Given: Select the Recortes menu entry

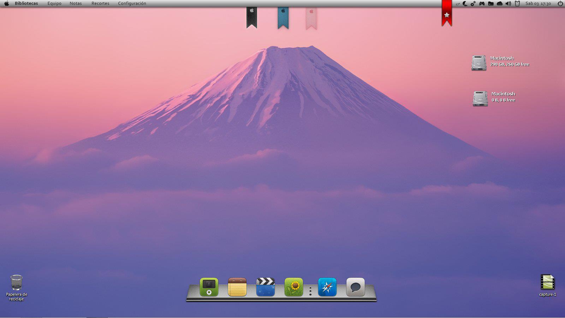Looking at the screenshot, I should click(100, 3).
